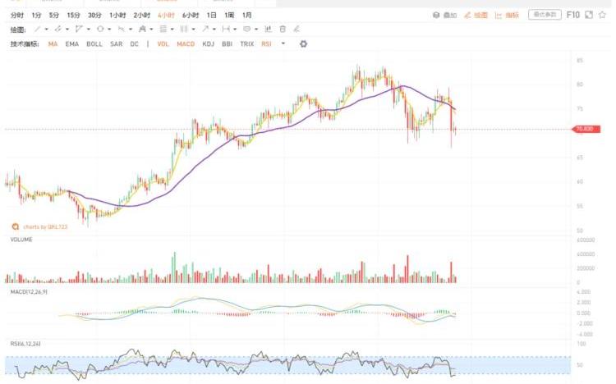
Task: Toggle fullscreen chart view icon
Action: [x=589, y=15]
